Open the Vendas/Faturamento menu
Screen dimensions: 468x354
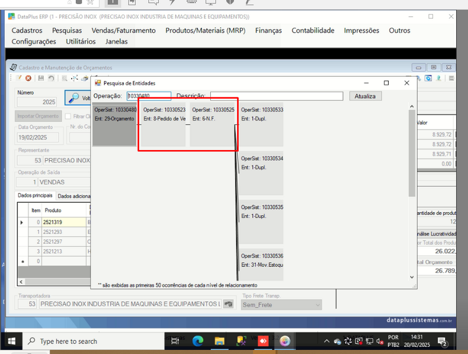pos(124,30)
